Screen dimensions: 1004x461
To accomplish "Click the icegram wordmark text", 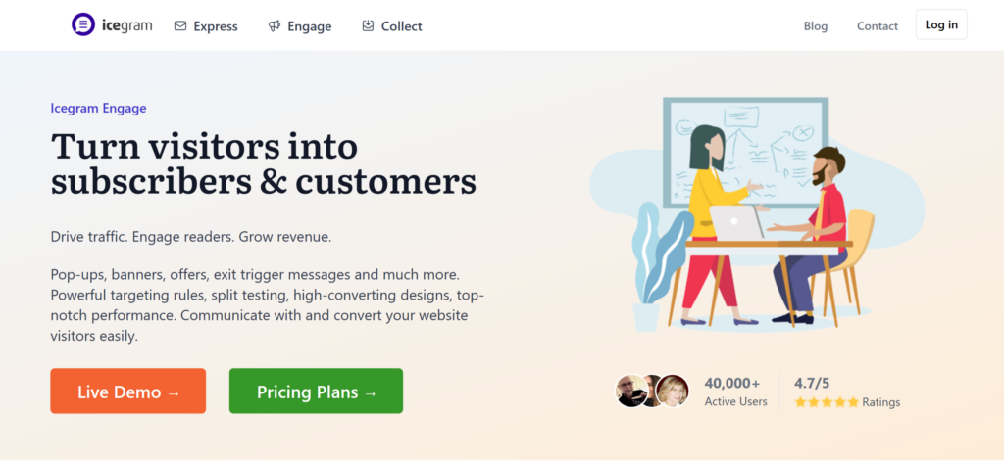I will pos(126,25).
